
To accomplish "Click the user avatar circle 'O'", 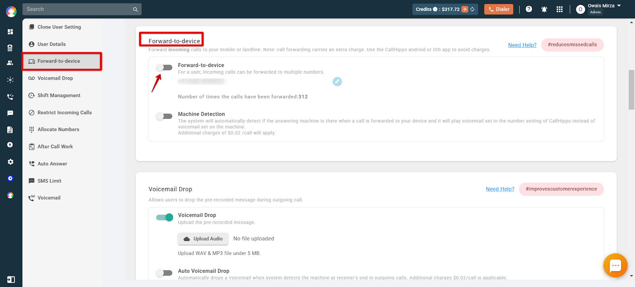I will pyautogui.click(x=580, y=10).
